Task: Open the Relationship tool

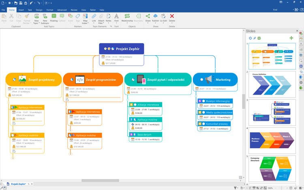Action: coord(127,18)
